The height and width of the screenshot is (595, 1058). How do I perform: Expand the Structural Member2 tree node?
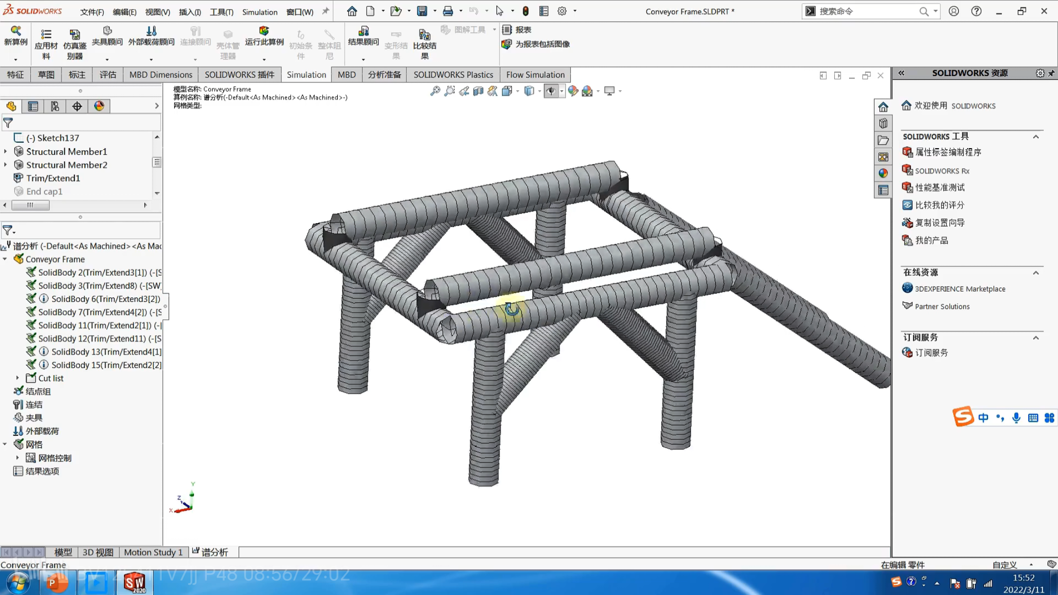[x=5, y=165]
